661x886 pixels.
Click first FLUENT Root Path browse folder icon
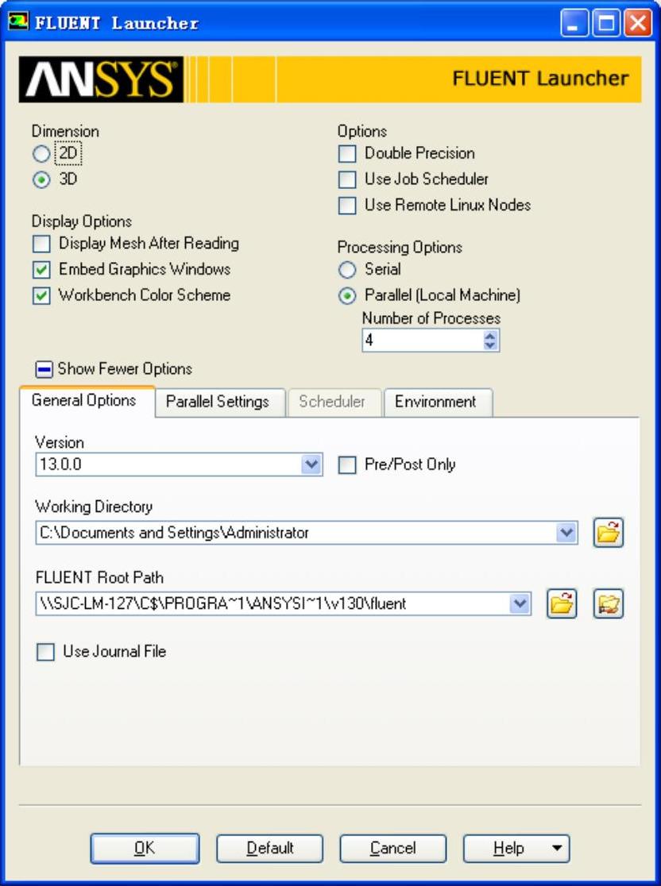pos(562,604)
